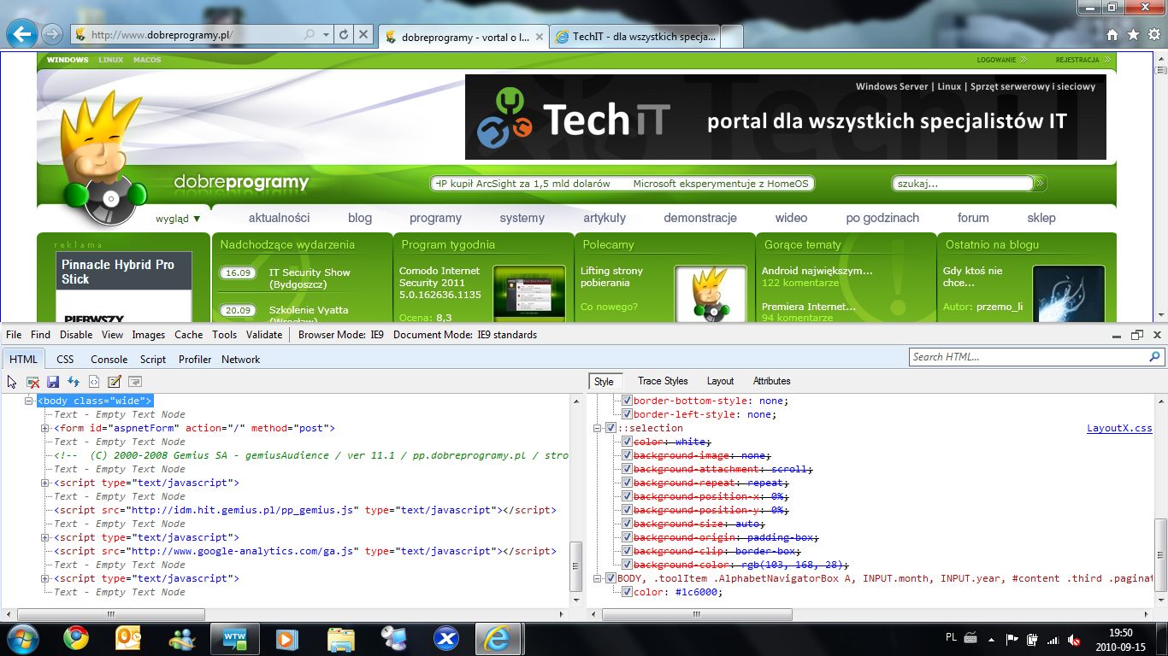Screen dimensions: 1168x656
Task: Open the Layout tab in the style pane
Action: pos(720,381)
